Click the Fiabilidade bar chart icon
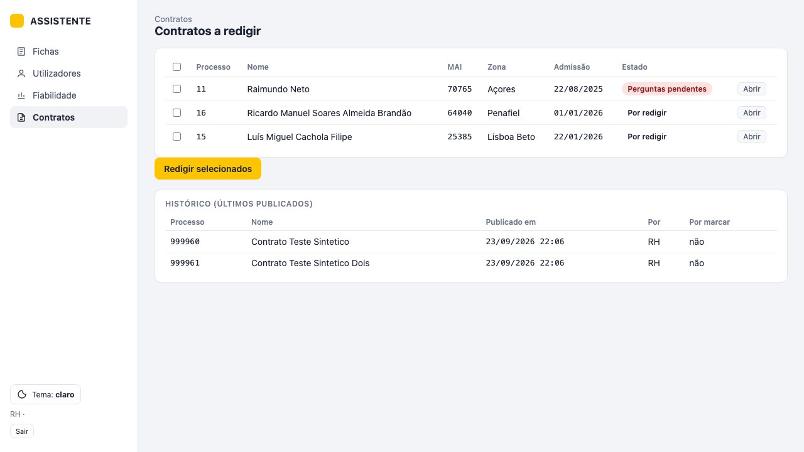This screenshot has height=452, width=804. (21, 95)
